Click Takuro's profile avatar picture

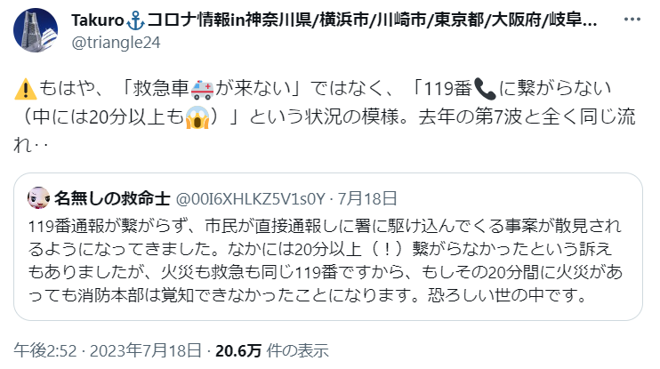(x=36, y=30)
